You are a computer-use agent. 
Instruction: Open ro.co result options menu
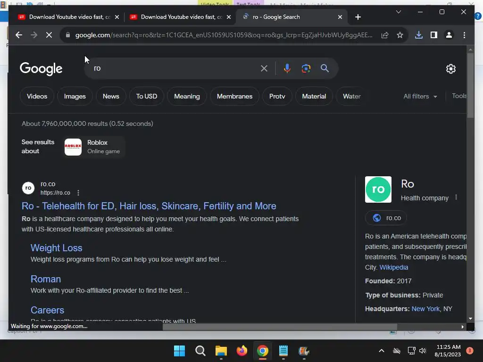(78, 193)
